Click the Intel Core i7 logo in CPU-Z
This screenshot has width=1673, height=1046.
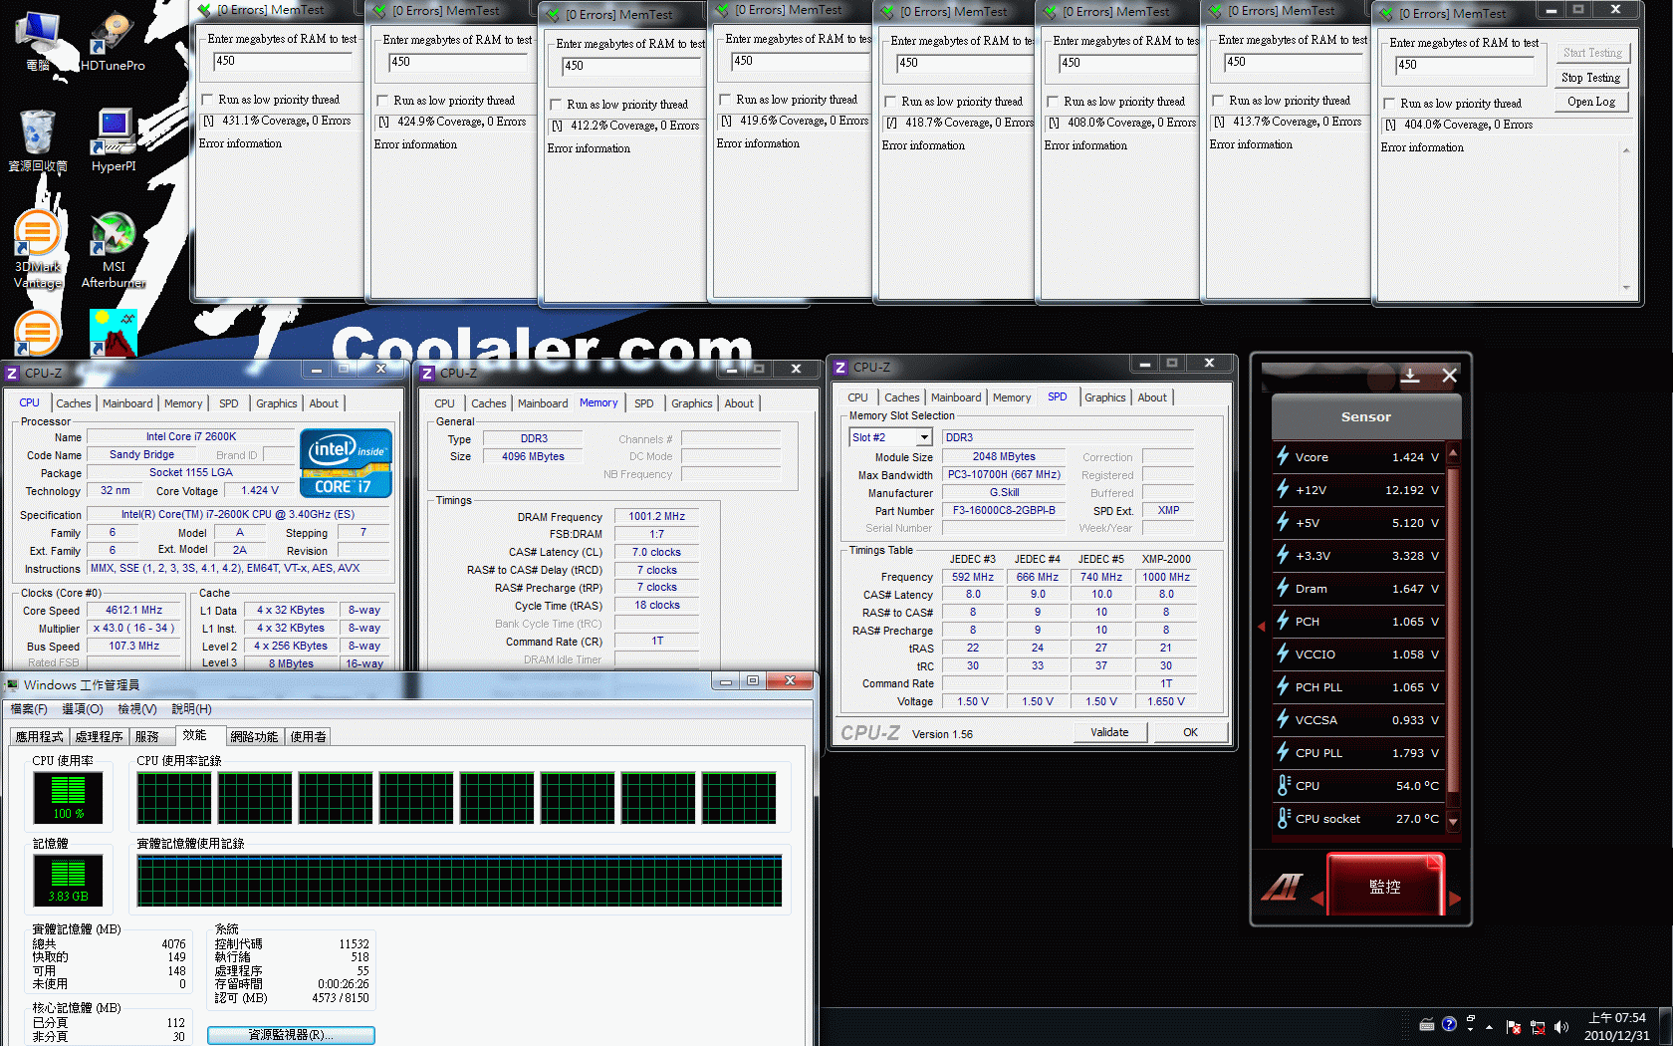(x=346, y=463)
